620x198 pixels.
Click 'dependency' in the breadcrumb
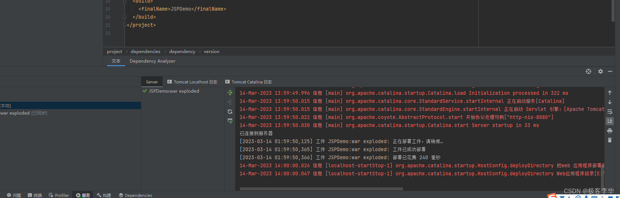point(182,52)
